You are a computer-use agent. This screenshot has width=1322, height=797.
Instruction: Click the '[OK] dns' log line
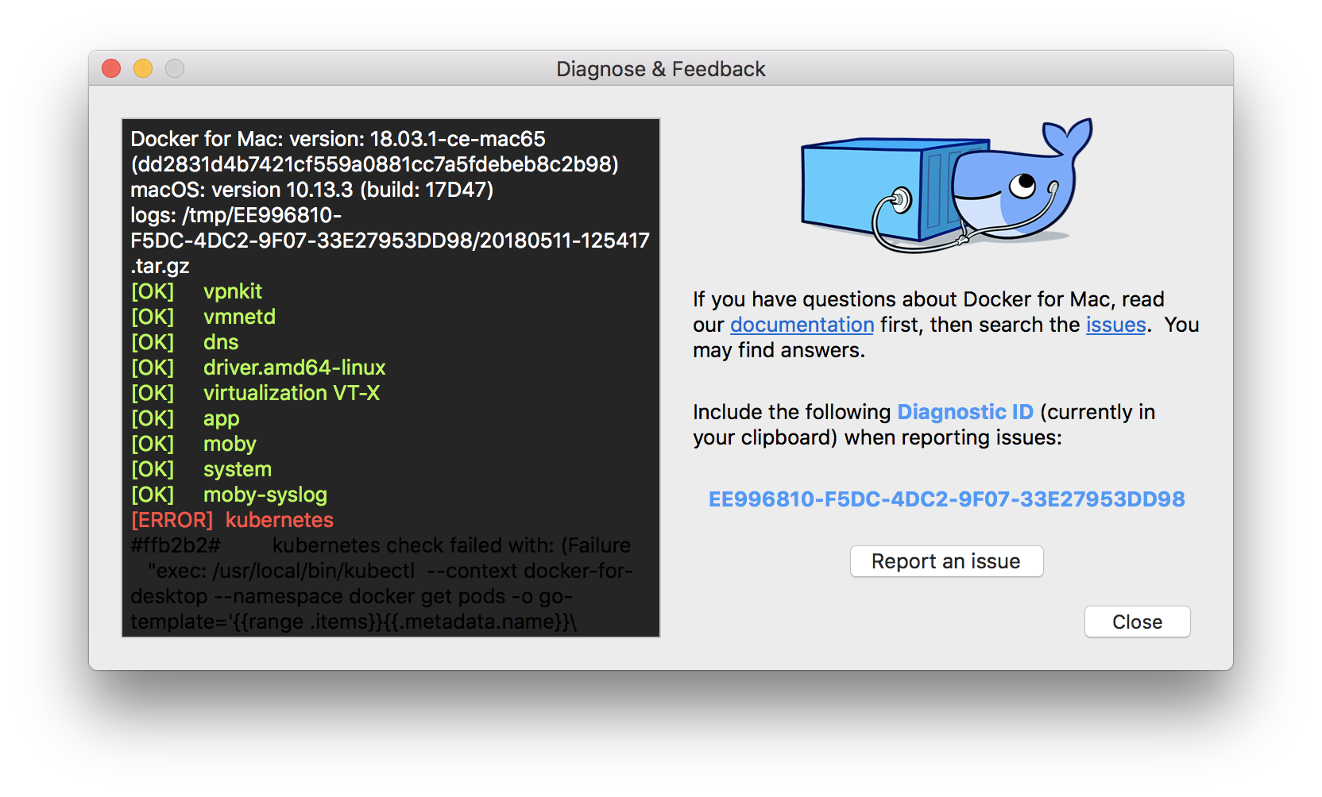pyautogui.click(x=184, y=342)
